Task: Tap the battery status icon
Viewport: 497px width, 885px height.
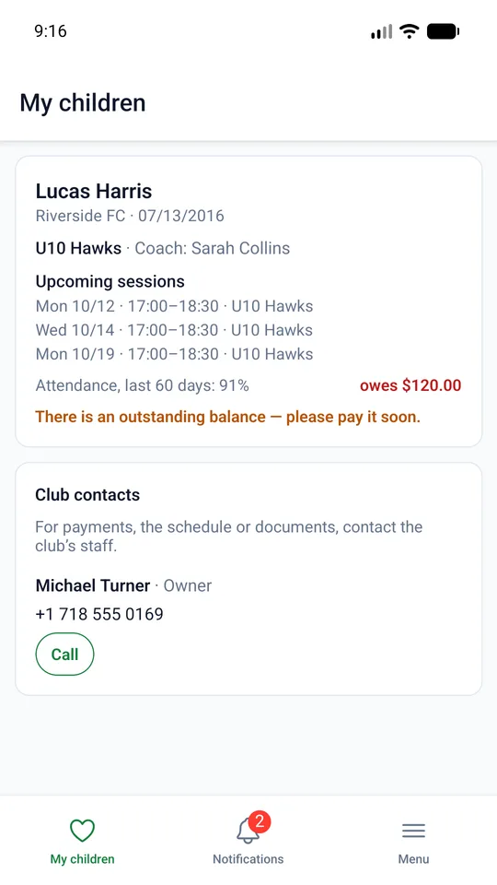Action: coord(443,31)
